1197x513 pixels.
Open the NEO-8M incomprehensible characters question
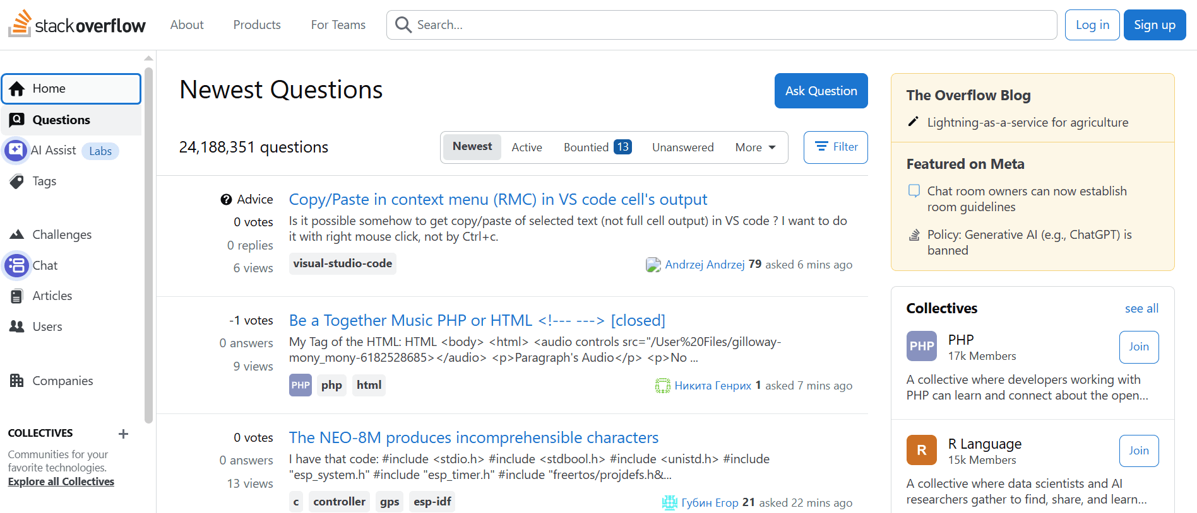pos(473,438)
